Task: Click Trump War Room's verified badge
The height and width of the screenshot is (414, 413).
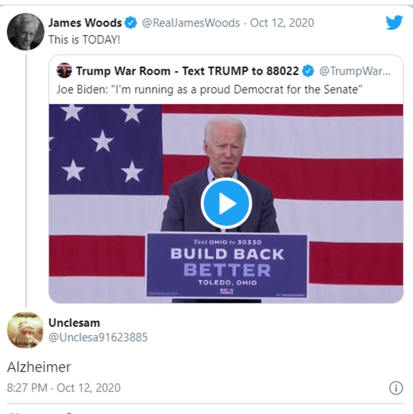Action: 308,71
